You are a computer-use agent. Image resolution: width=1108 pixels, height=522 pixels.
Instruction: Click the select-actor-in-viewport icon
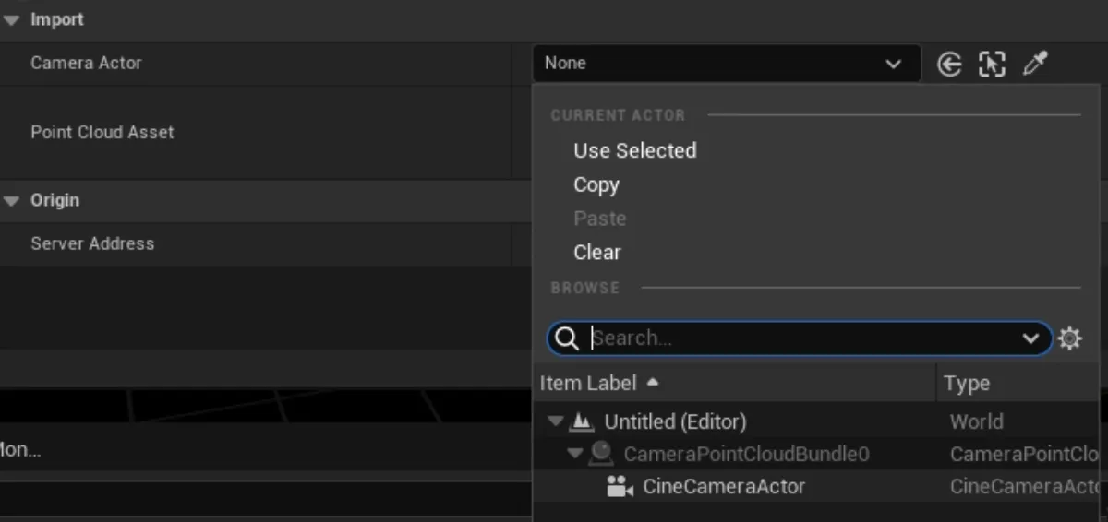[992, 65]
